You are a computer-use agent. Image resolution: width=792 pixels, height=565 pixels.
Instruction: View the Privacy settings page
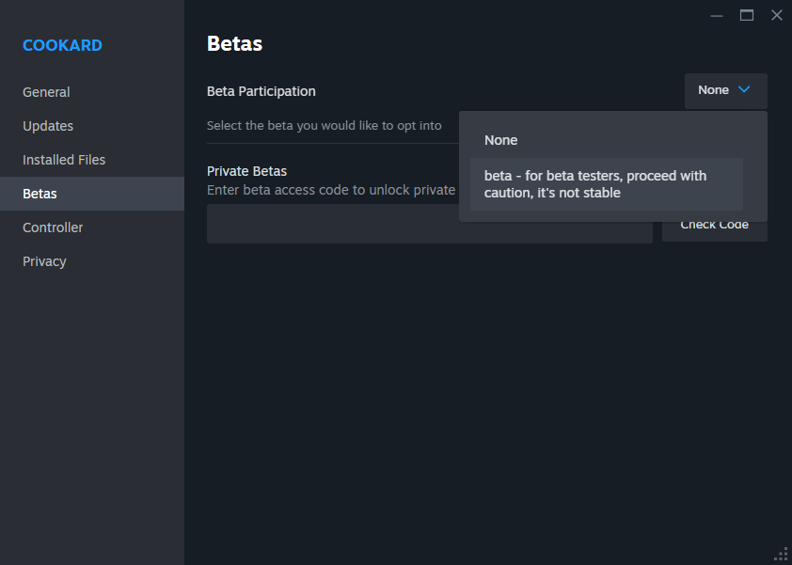pos(44,260)
